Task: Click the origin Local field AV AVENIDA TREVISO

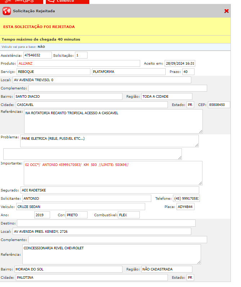Action: click(102, 80)
